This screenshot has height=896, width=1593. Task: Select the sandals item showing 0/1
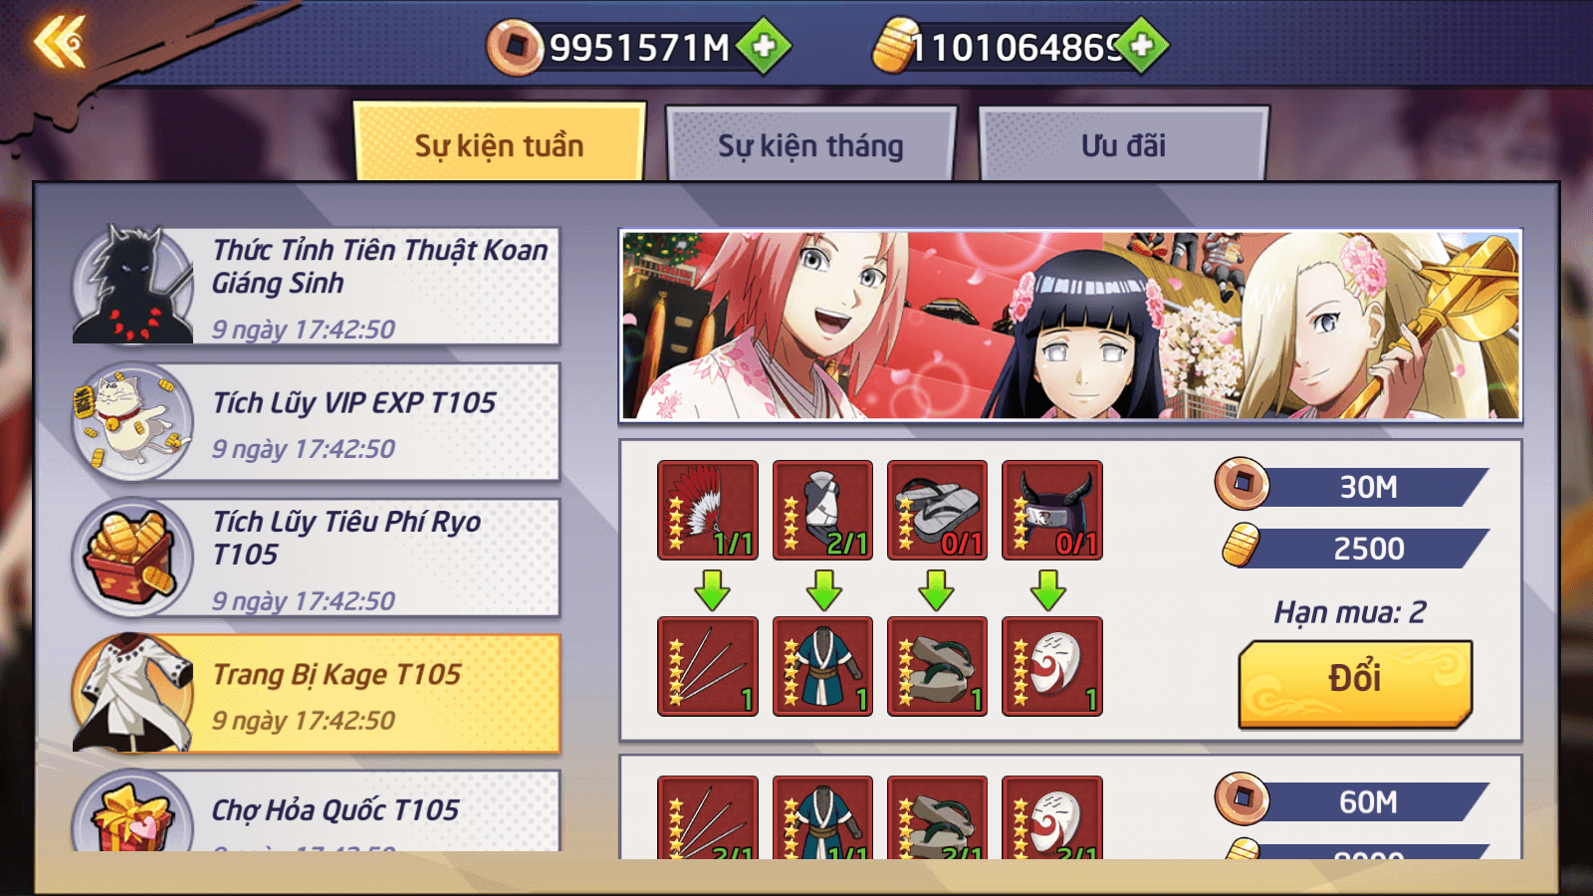tap(937, 510)
